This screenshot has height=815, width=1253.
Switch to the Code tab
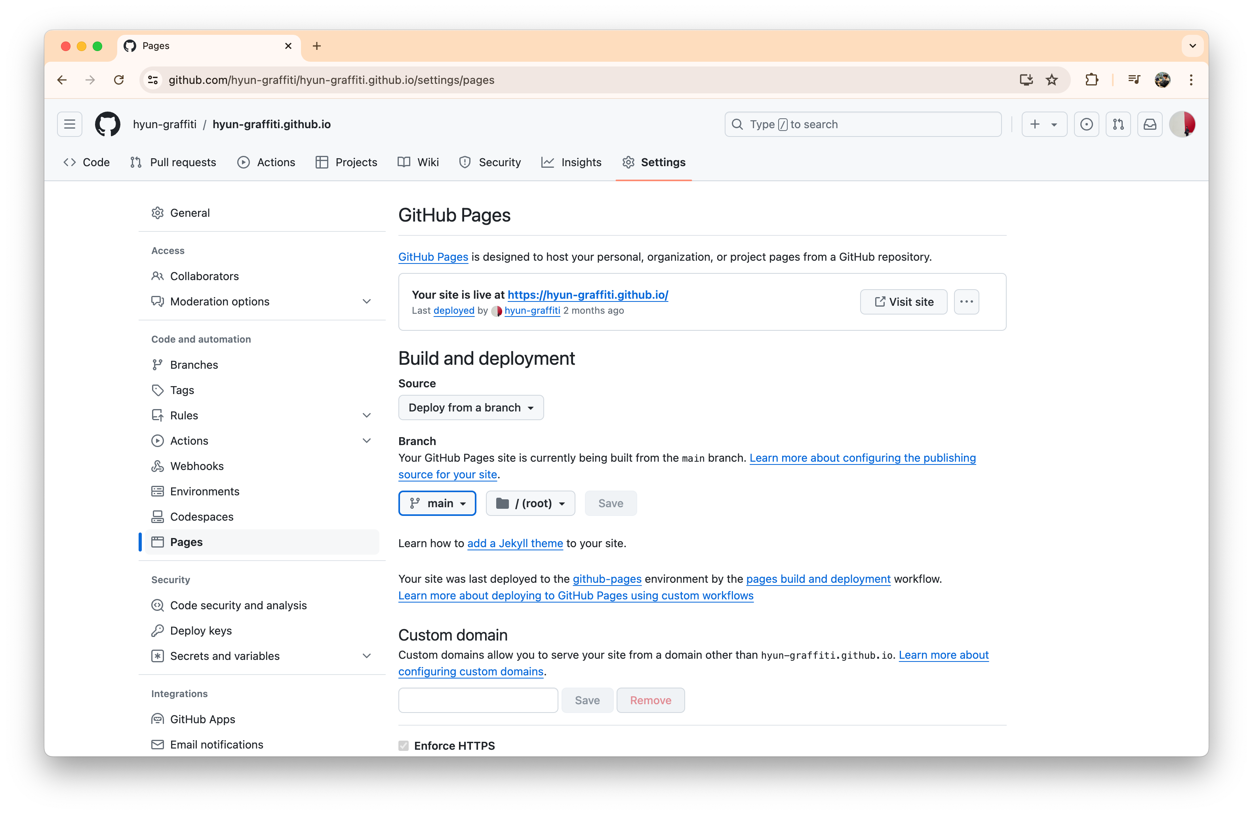point(86,162)
